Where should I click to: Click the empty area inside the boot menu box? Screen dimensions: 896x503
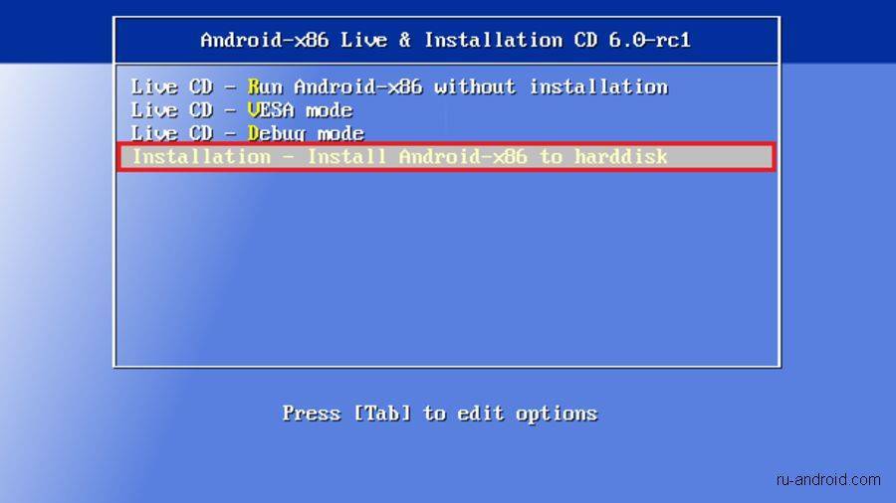point(447,268)
